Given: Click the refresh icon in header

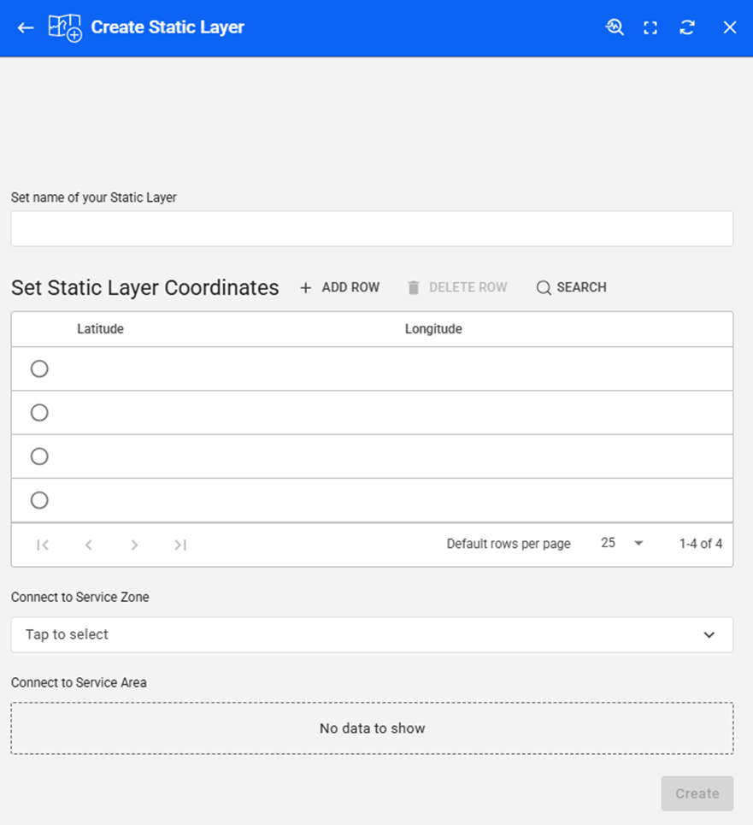Looking at the screenshot, I should tap(687, 27).
